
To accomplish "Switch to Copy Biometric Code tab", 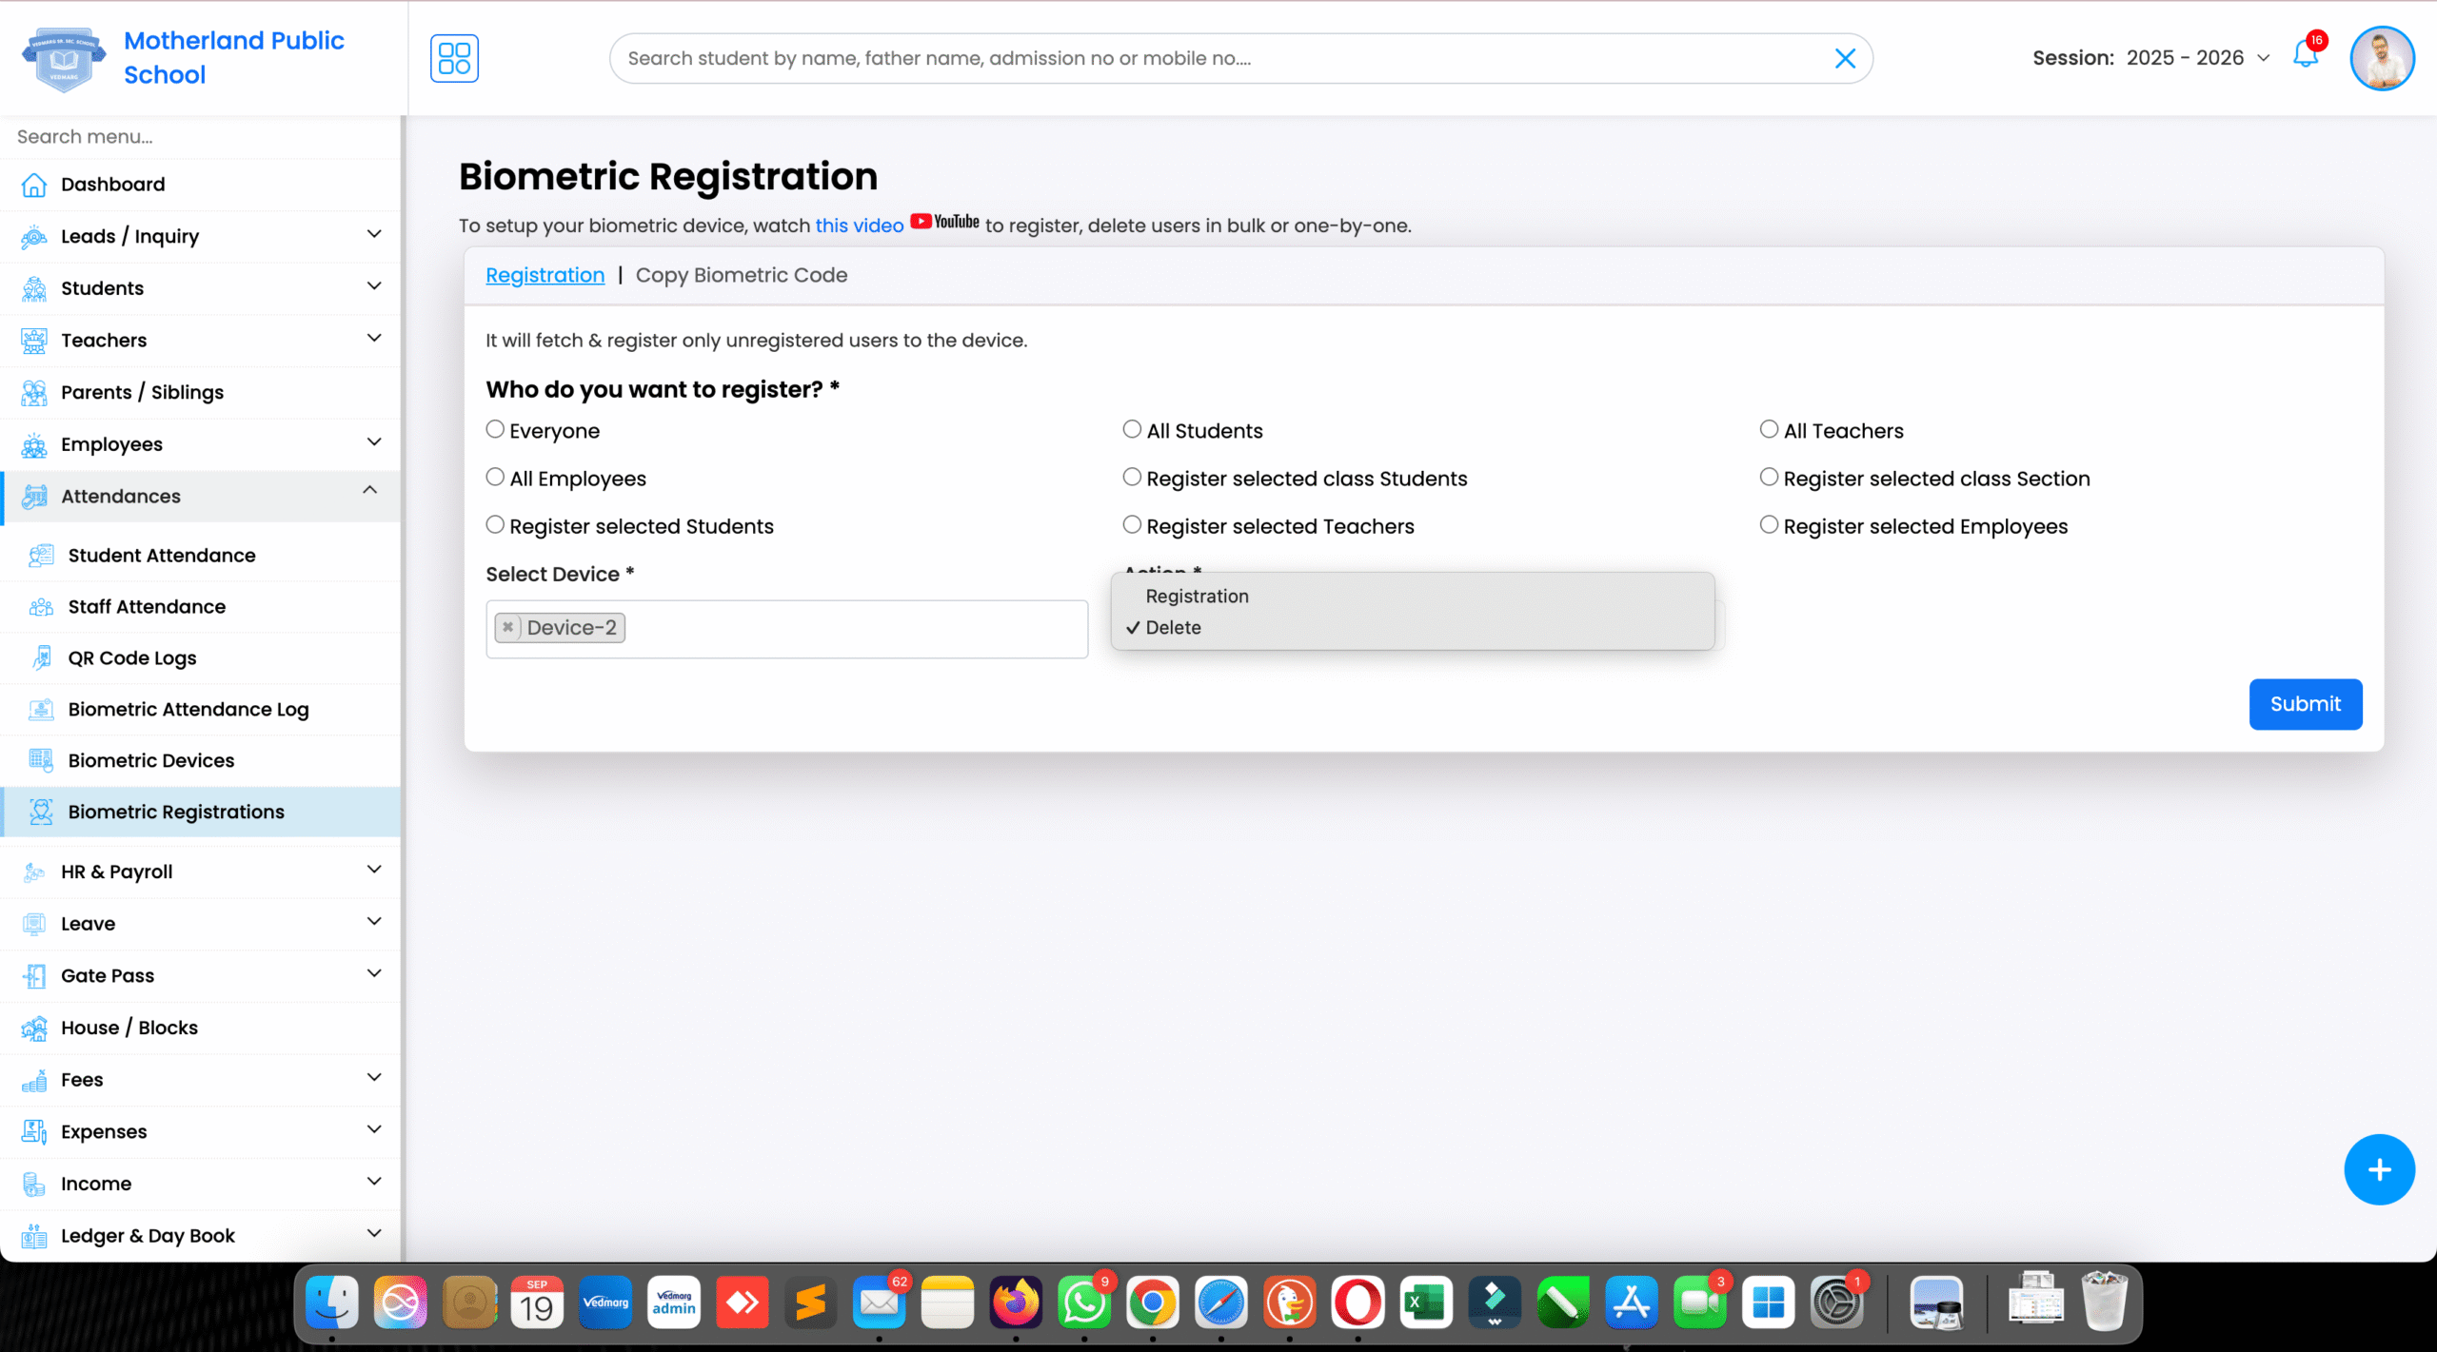I will 741,275.
